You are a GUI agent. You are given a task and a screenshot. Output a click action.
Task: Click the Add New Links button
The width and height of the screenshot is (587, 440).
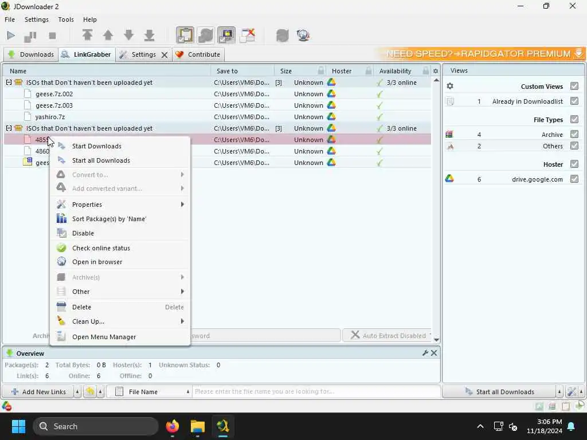[38, 392]
